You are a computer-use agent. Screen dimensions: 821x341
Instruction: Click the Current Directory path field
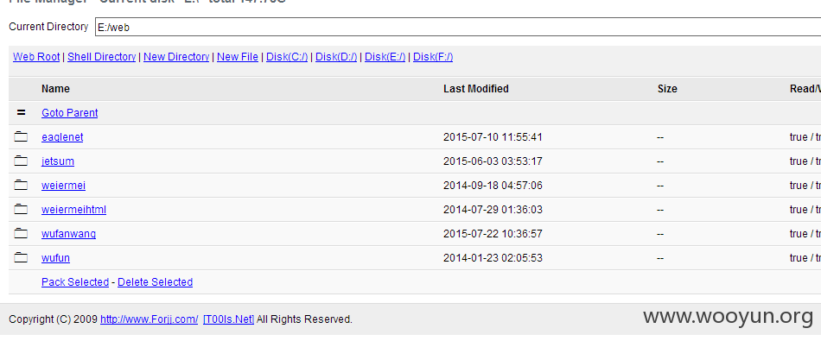pos(458,28)
